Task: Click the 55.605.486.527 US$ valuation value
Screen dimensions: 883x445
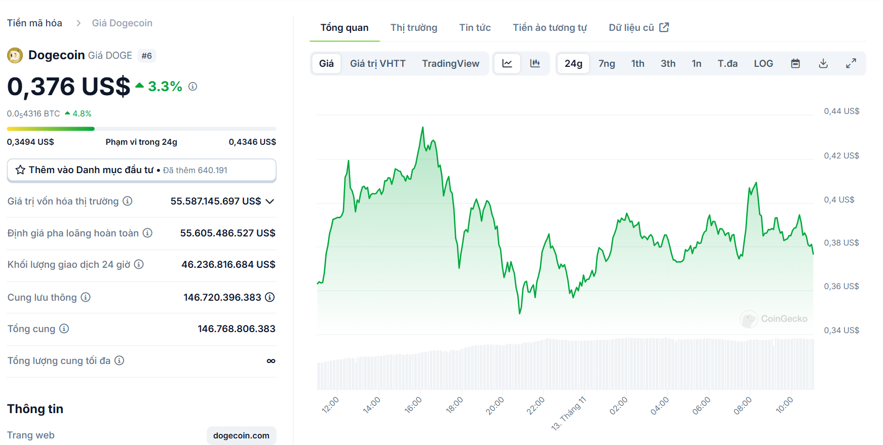Action: (x=228, y=233)
